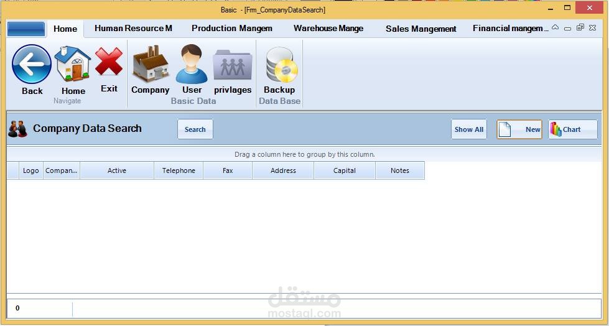The image size is (609, 326).
Task: Switch to the Home ribbon tab
Action: coord(65,29)
